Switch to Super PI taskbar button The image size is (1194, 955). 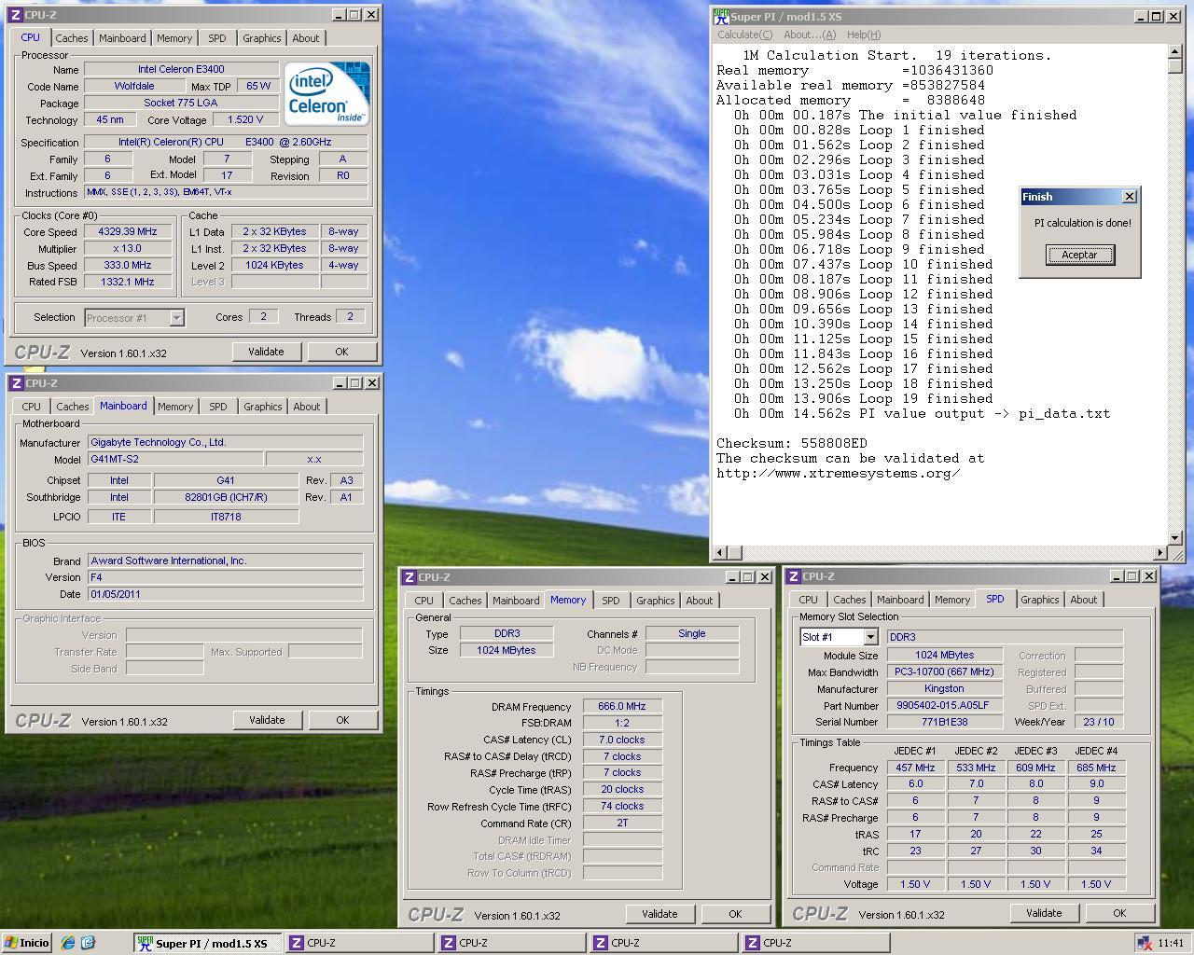point(207,943)
